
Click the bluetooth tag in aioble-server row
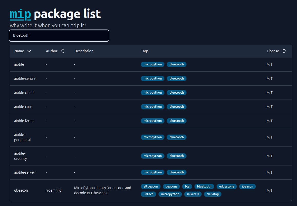pos(177,172)
